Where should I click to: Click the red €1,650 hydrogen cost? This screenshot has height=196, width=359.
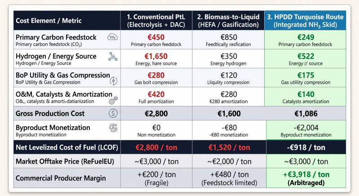pos(156,56)
